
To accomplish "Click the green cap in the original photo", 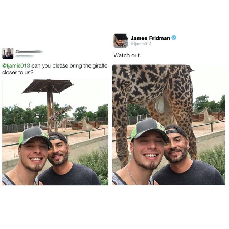I will coord(34,137).
